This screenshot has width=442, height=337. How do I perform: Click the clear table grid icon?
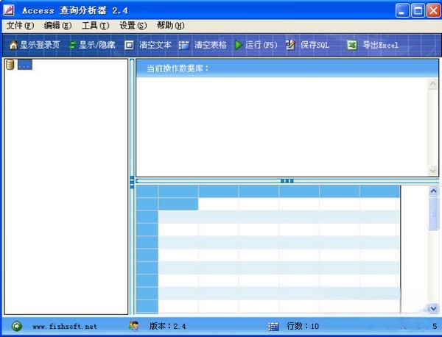pos(184,45)
